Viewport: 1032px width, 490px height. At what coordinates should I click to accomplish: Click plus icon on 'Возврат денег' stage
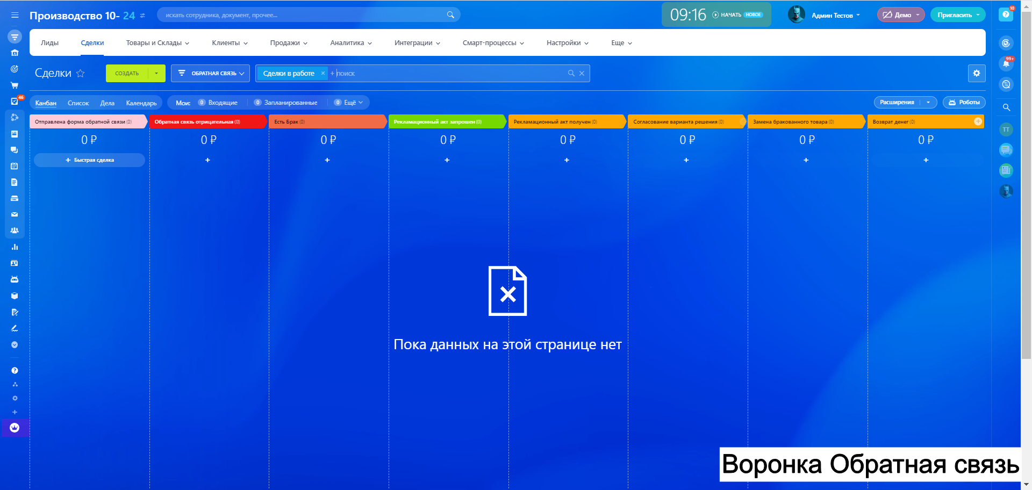tap(978, 121)
